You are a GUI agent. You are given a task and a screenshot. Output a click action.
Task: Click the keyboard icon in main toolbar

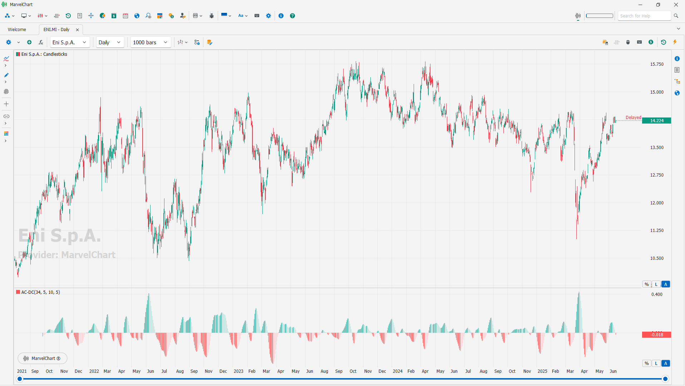coord(257,16)
